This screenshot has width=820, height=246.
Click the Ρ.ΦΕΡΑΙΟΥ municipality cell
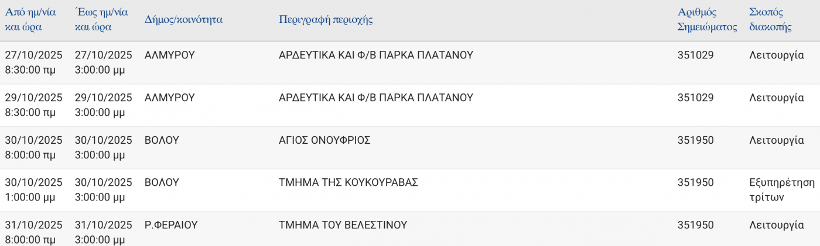coord(171,225)
